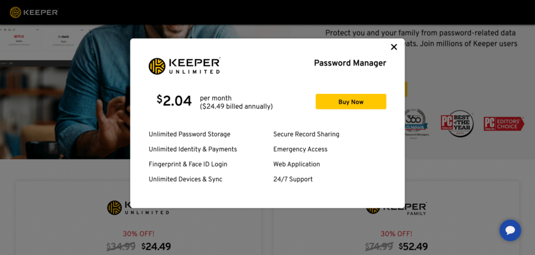
Task: Click the $2.04 per month price
Action: tap(174, 100)
